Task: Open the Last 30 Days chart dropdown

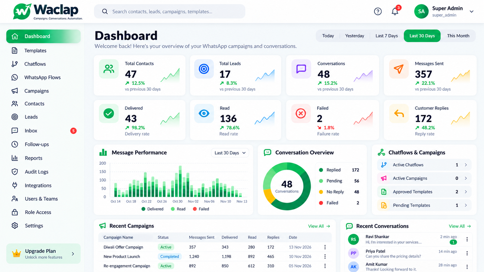Action: click(x=230, y=153)
